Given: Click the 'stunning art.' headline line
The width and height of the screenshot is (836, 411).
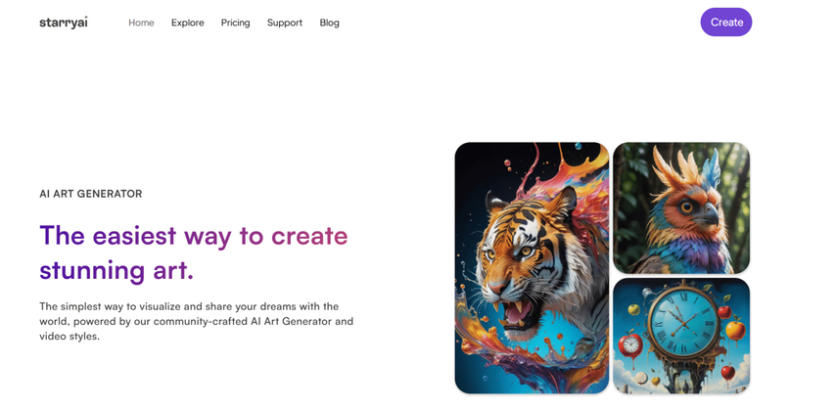Looking at the screenshot, I should coord(116,270).
